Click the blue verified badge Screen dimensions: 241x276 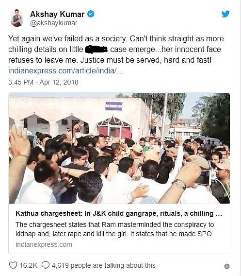tap(91, 14)
